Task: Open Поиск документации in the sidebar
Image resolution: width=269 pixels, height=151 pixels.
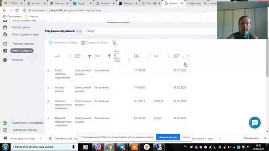Action: (x=25, y=34)
